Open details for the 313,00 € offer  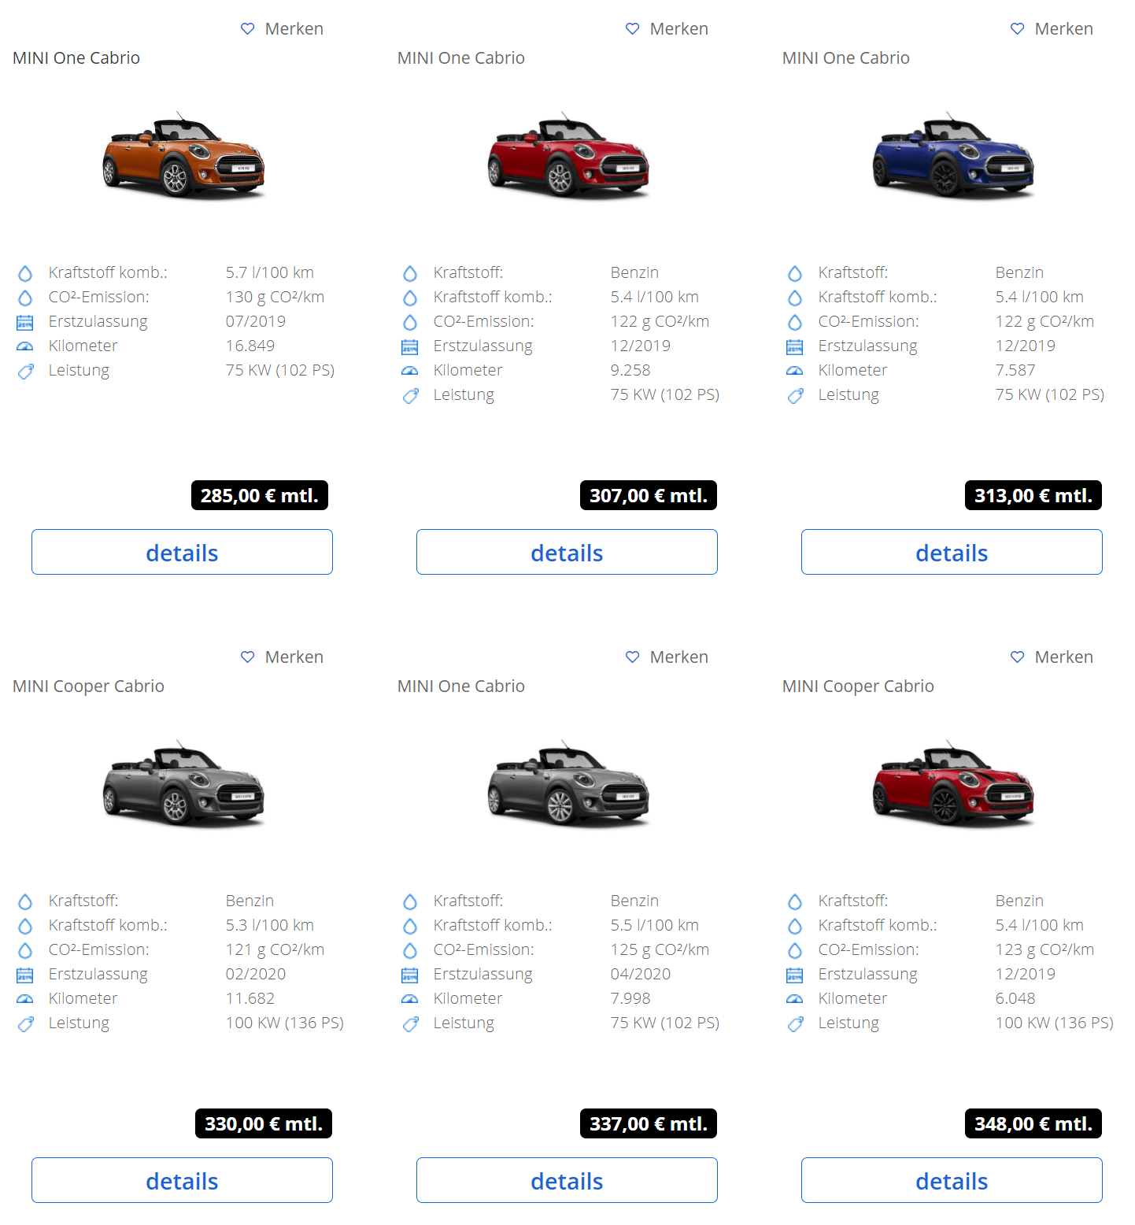952,552
